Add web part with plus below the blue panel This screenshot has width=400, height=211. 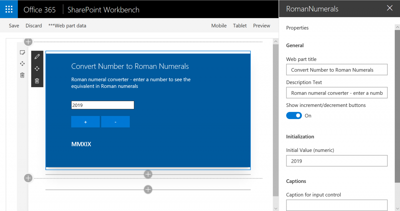(x=148, y=174)
